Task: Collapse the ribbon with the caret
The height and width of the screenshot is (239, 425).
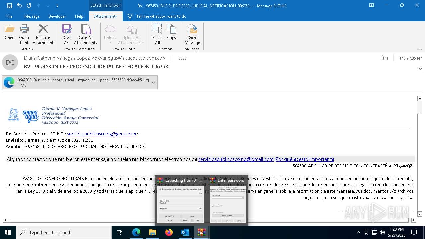Action: click(420, 49)
